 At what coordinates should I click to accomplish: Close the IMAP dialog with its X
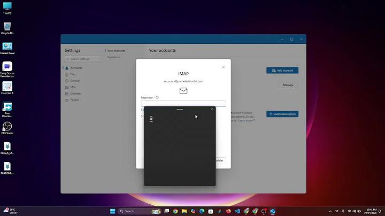click(x=223, y=67)
